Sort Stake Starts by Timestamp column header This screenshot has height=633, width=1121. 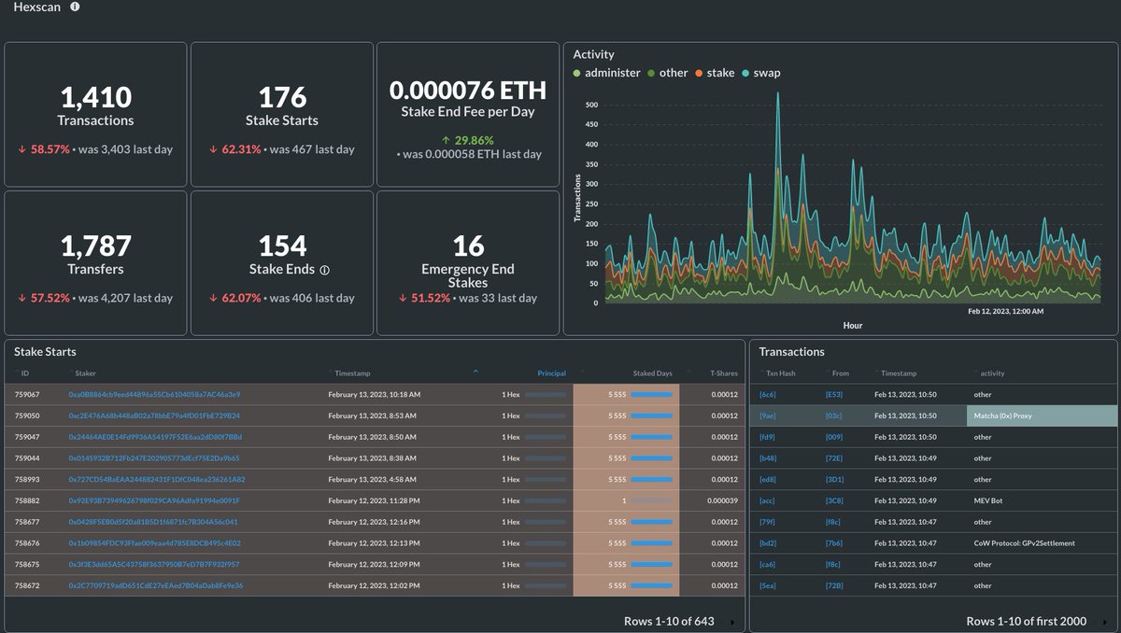pyautogui.click(x=353, y=373)
